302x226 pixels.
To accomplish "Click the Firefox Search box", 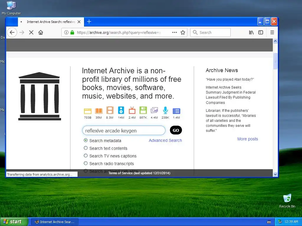I will click(210, 32).
